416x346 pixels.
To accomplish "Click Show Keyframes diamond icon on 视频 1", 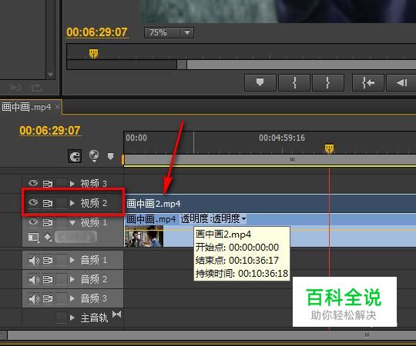I will (48, 237).
